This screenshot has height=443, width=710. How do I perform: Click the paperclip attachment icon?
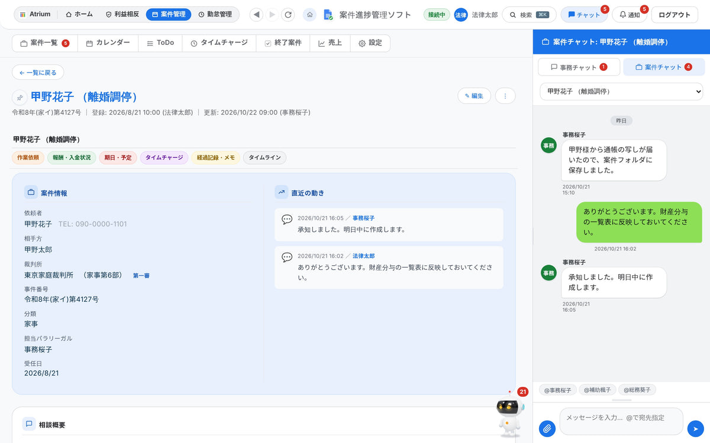pyautogui.click(x=548, y=428)
